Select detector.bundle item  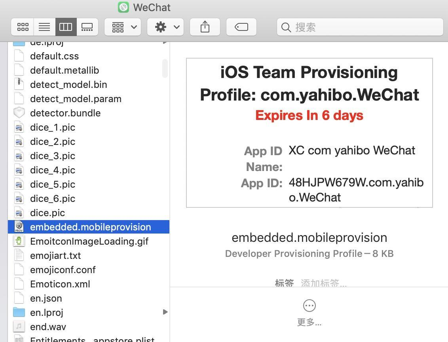point(89,113)
